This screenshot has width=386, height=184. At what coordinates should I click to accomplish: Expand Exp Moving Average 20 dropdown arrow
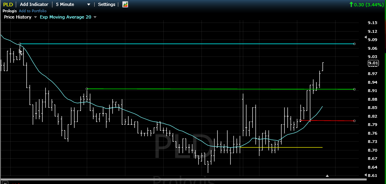[95, 17]
